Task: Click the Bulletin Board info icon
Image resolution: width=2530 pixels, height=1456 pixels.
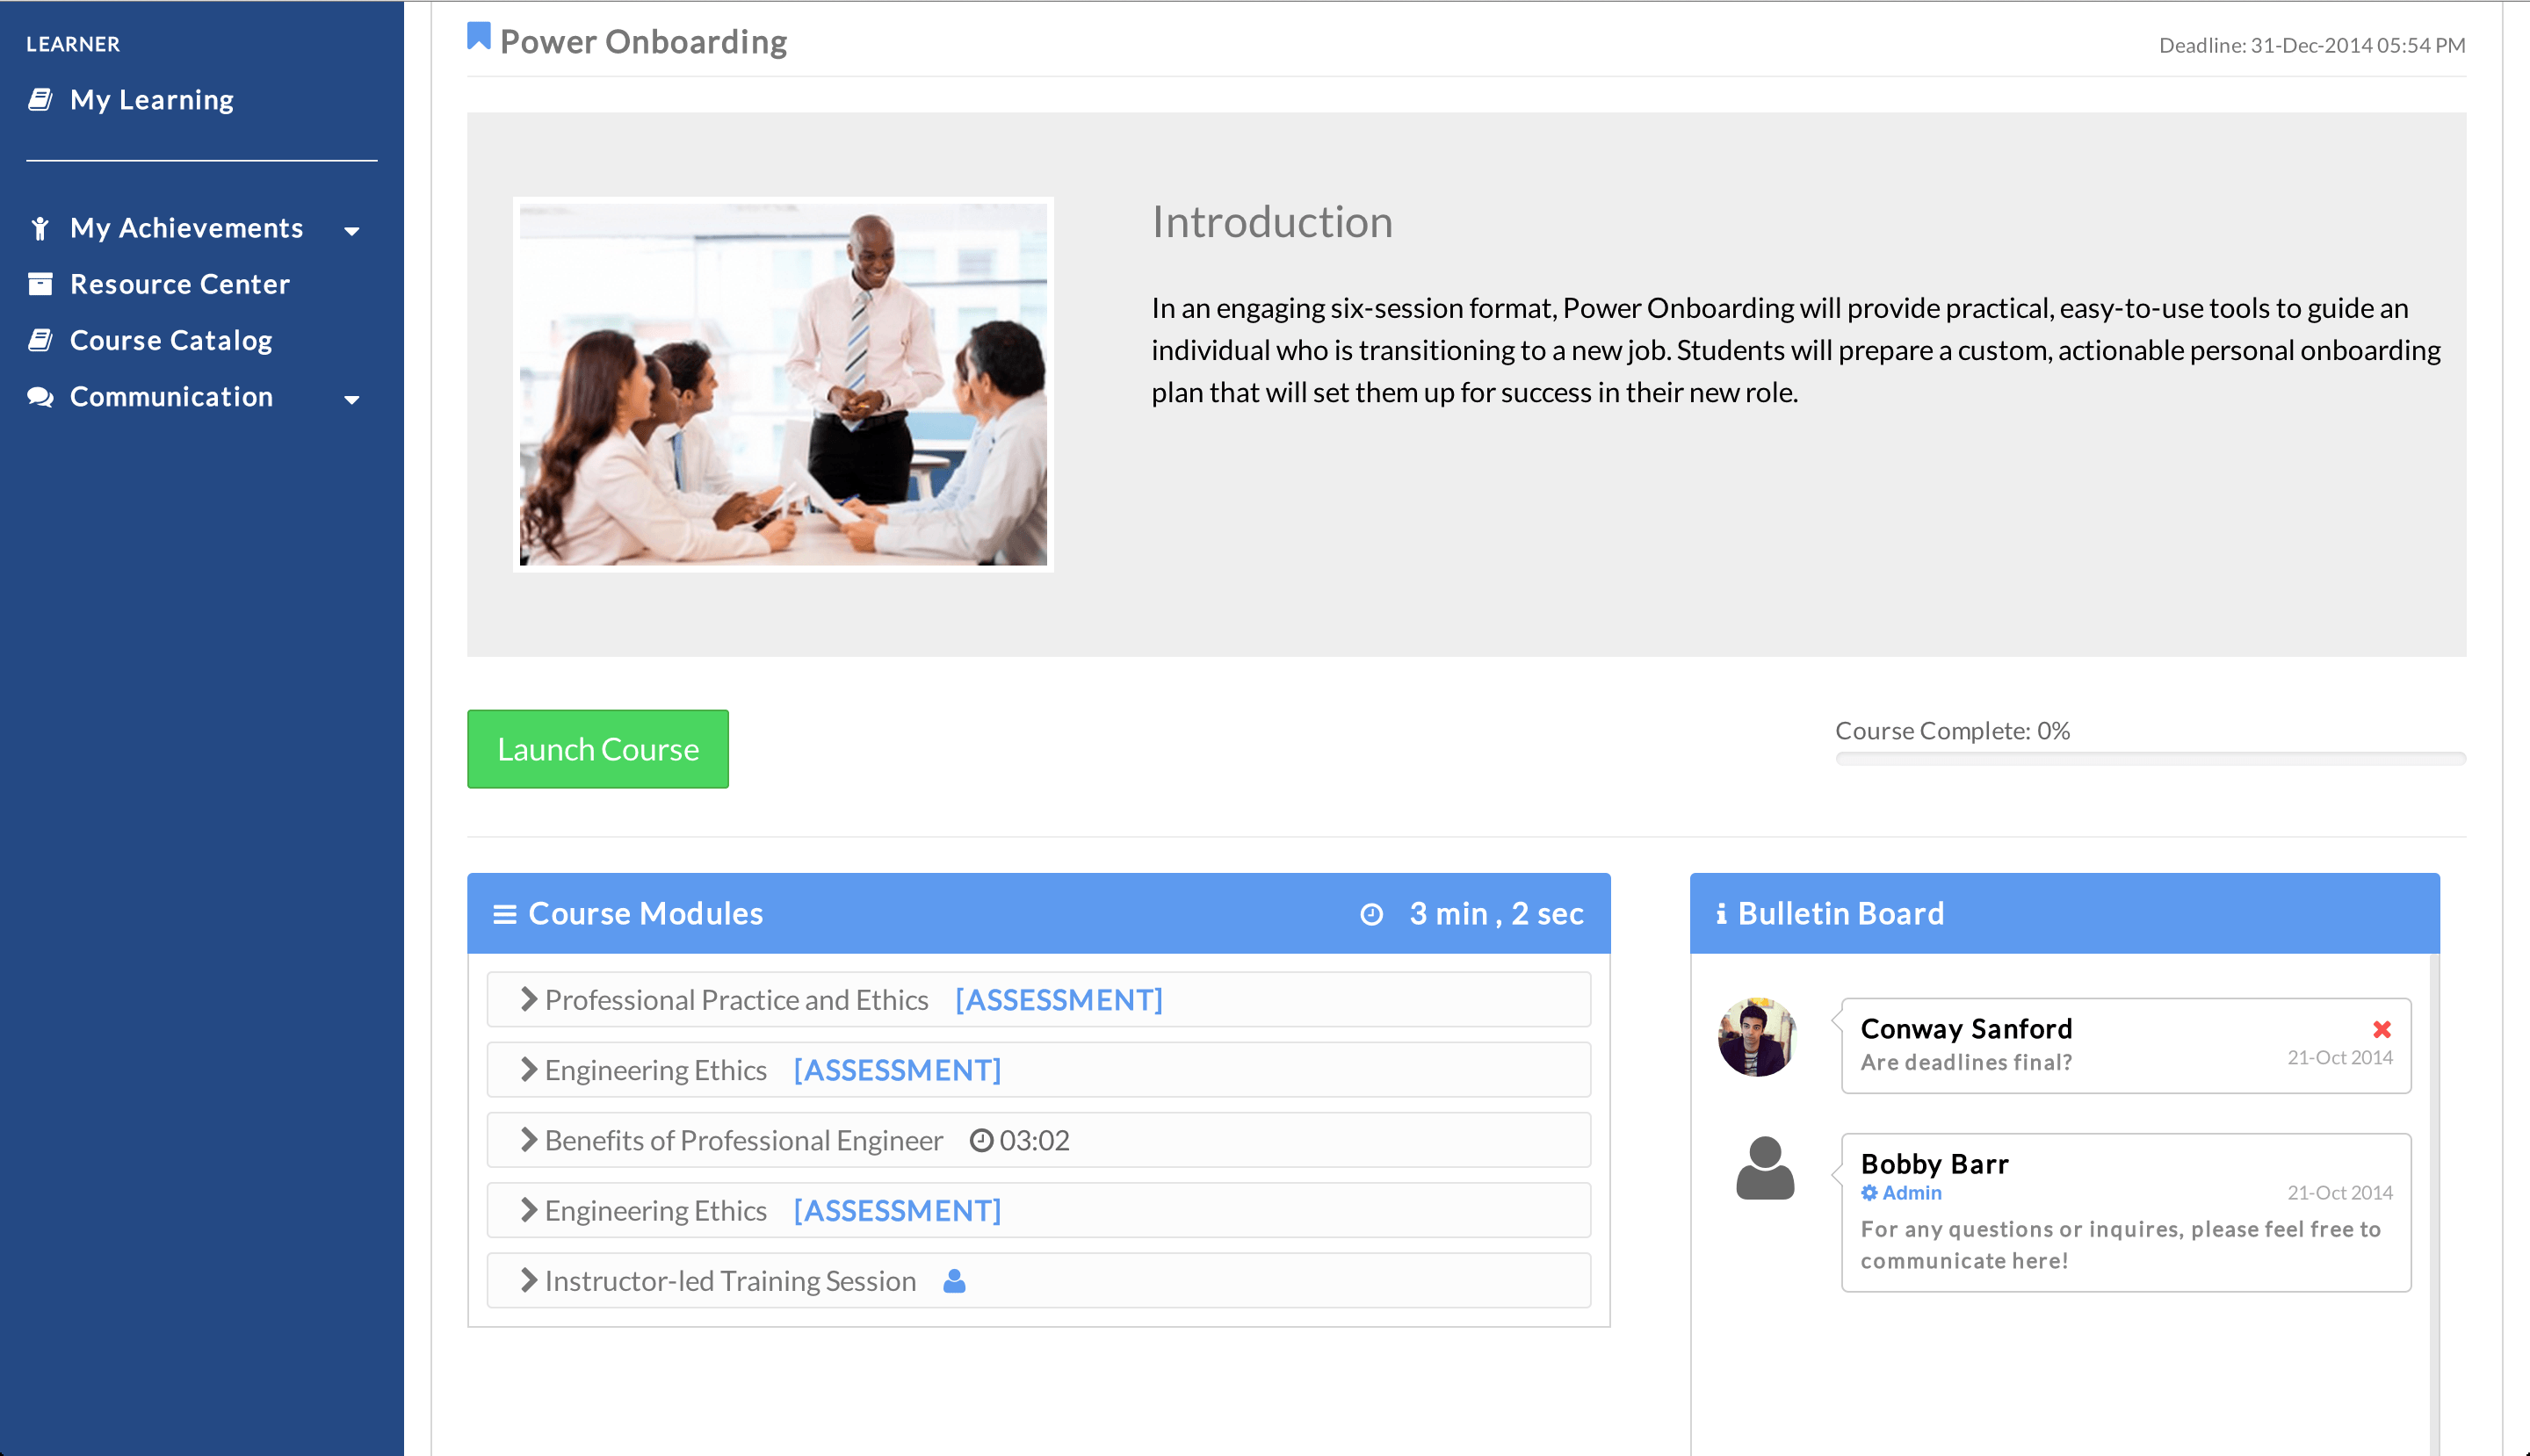Action: click(1721, 914)
